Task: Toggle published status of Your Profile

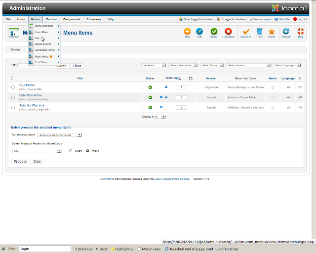Action: 150,87
